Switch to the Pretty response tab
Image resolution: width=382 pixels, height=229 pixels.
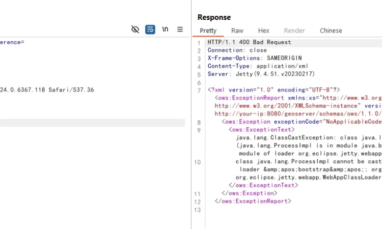pyautogui.click(x=208, y=31)
